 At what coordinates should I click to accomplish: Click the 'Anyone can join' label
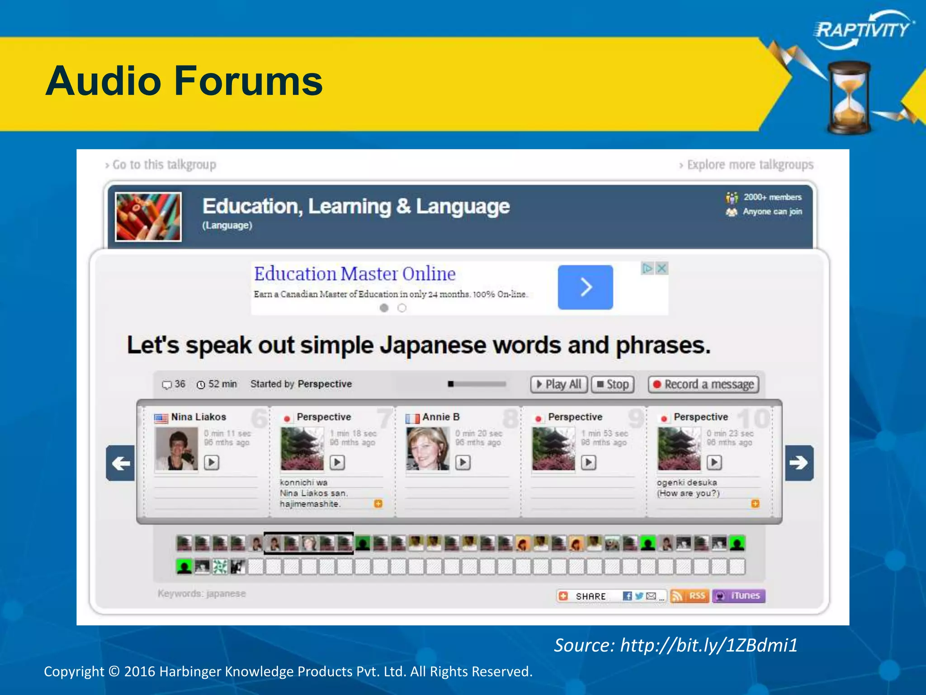pyautogui.click(x=773, y=211)
